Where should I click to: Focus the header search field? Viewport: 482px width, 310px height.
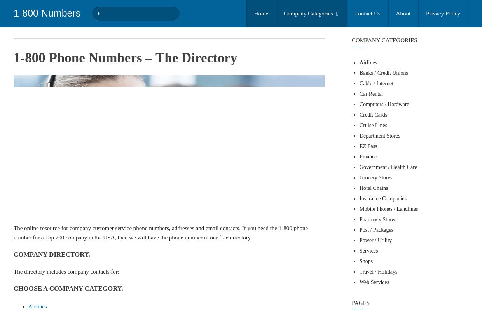(x=136, y=14)
